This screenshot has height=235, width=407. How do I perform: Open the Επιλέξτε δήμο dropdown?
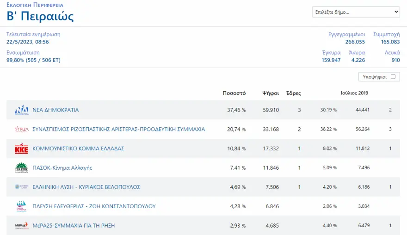click(356, 12)
